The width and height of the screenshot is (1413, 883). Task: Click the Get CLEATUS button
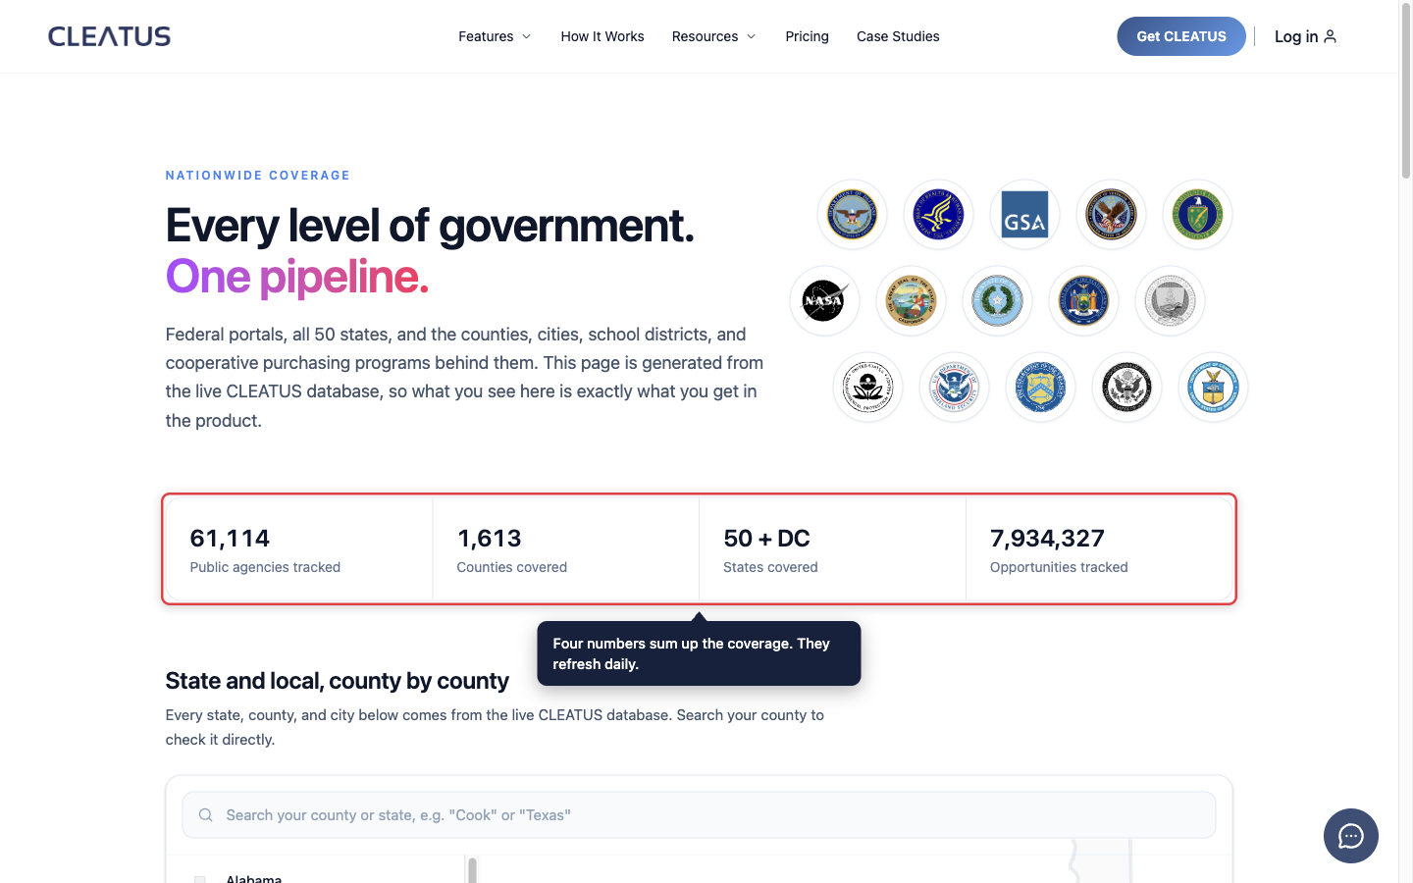point(1181,36)
